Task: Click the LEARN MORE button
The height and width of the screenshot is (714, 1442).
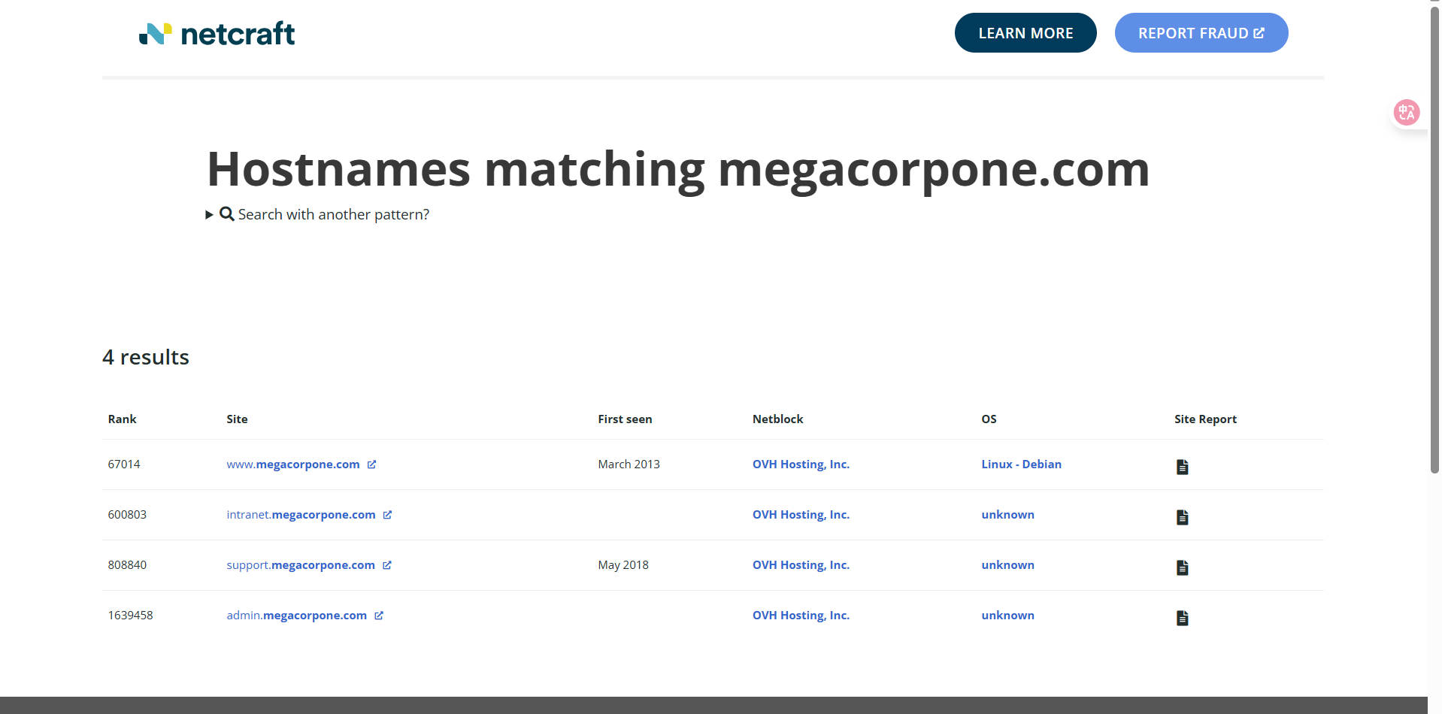Action: 1025,33
